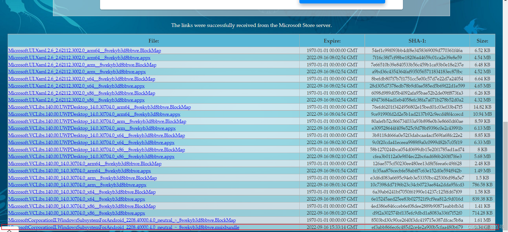This screenshot has width=508, height=232.
Task: Open Microsoft.UI.Xaml.2.6 x86 BlockMap link
Action: coord(82,93)
